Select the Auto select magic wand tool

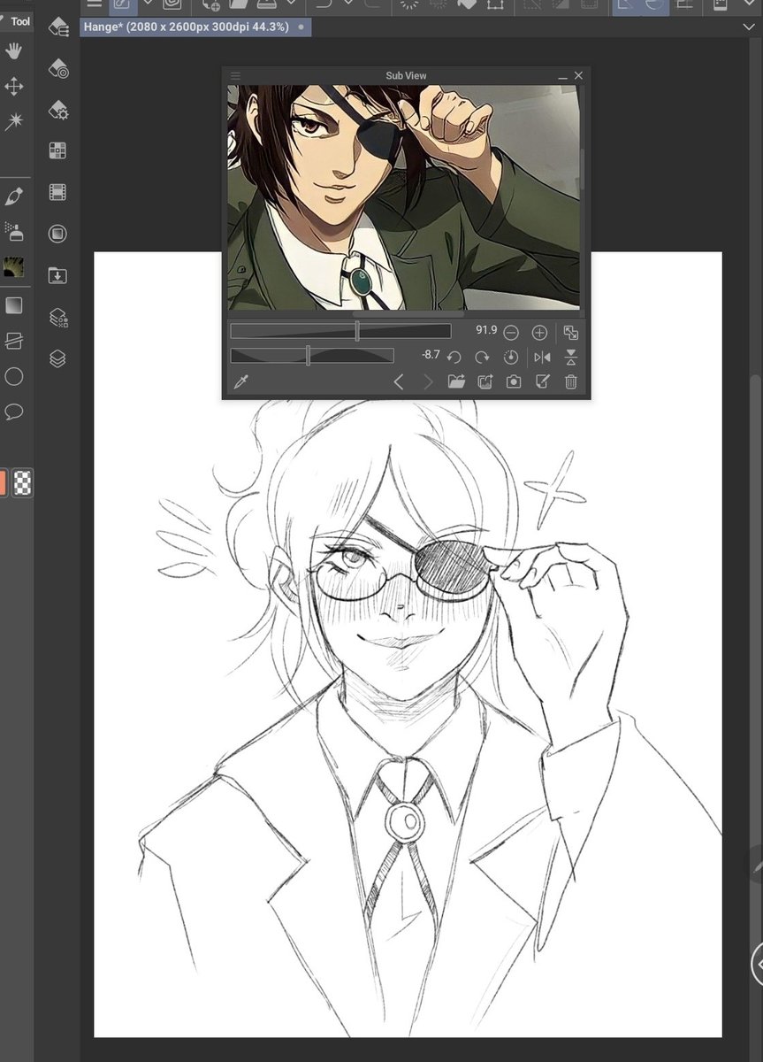(14, 121)
